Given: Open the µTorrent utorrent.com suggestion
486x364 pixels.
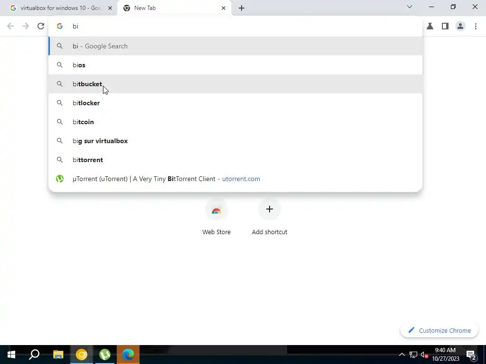Looking at the screenshot, I should (x=235, y=179).
